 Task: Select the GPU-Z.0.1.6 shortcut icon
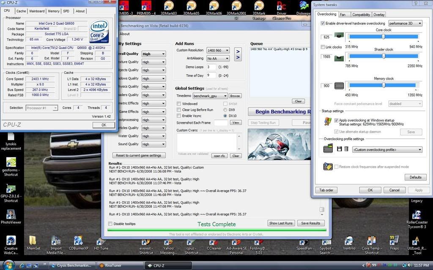(x=11, y=193)
